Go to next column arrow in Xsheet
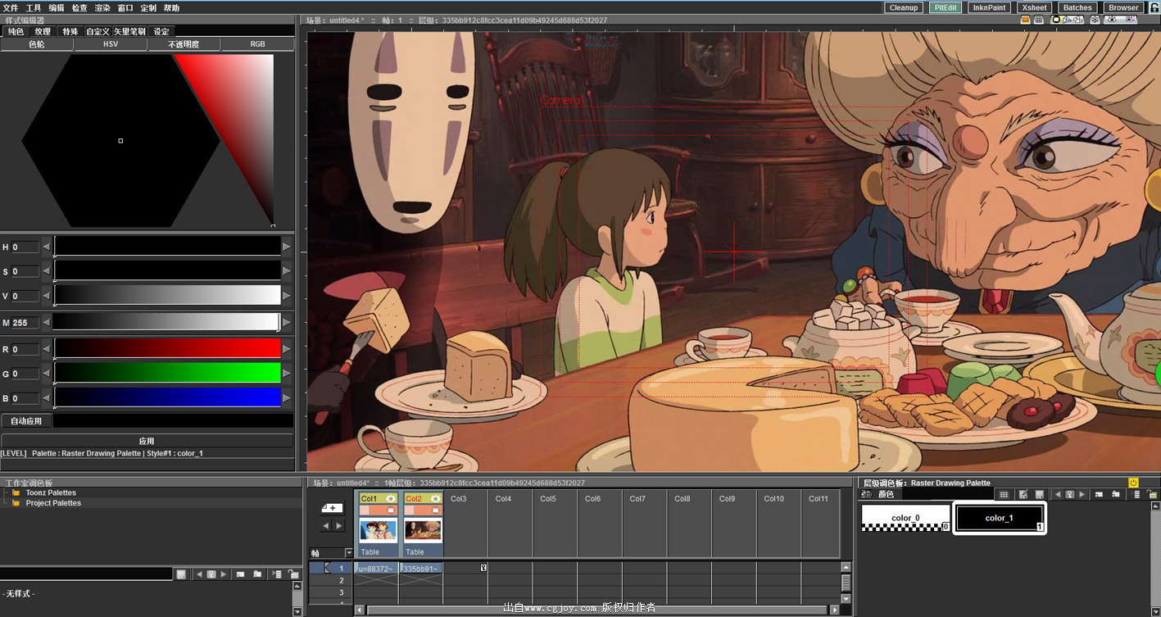 pos(338,525)
